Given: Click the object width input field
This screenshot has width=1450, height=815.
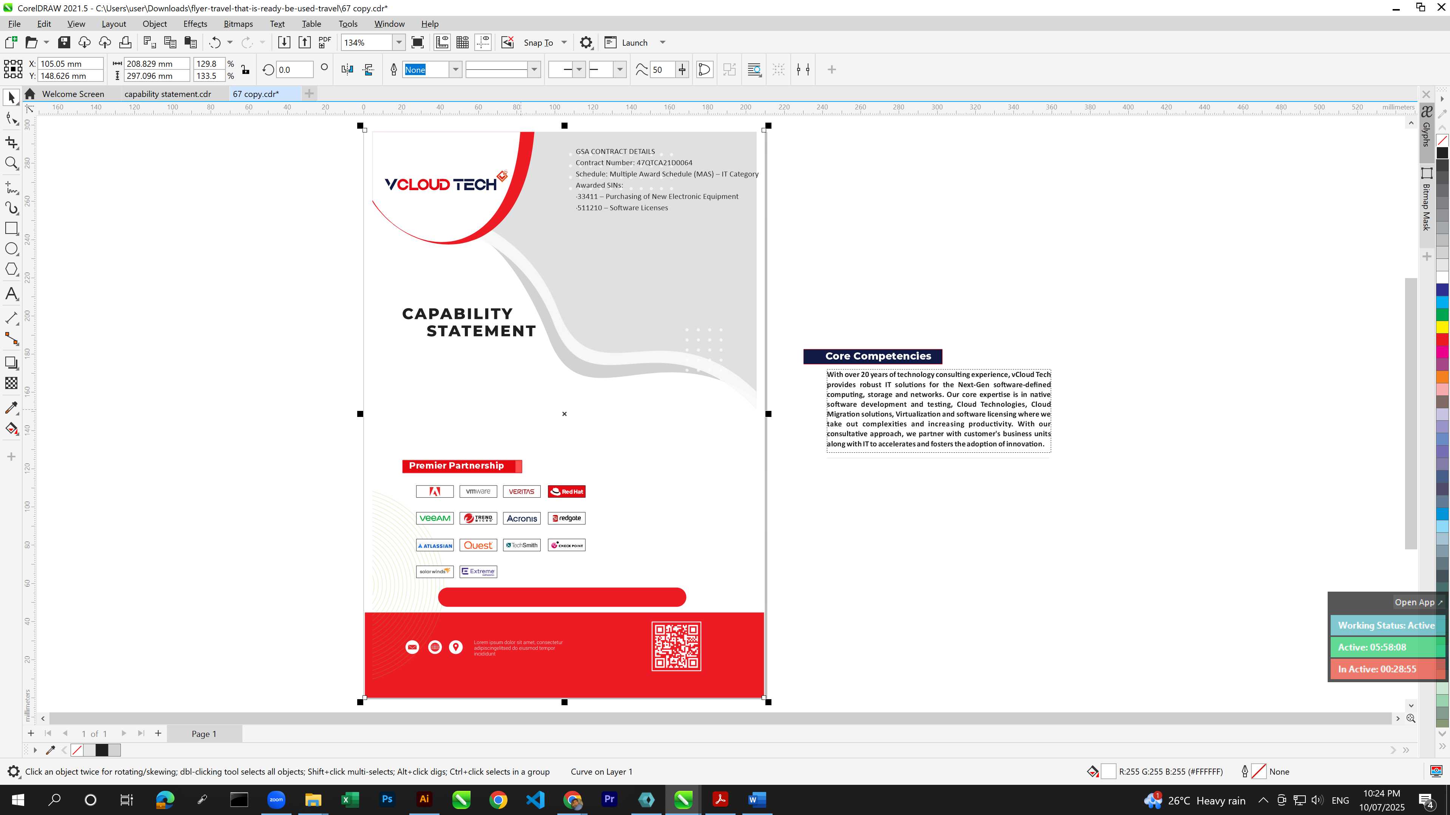Looking at the screenshot, I should tap(156, 63).
